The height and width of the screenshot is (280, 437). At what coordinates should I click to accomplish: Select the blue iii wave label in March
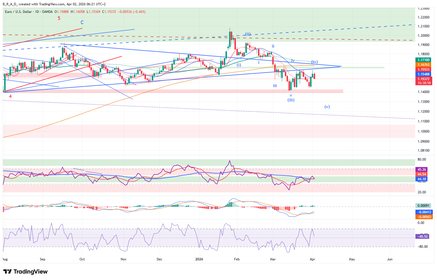click(275, 86)
